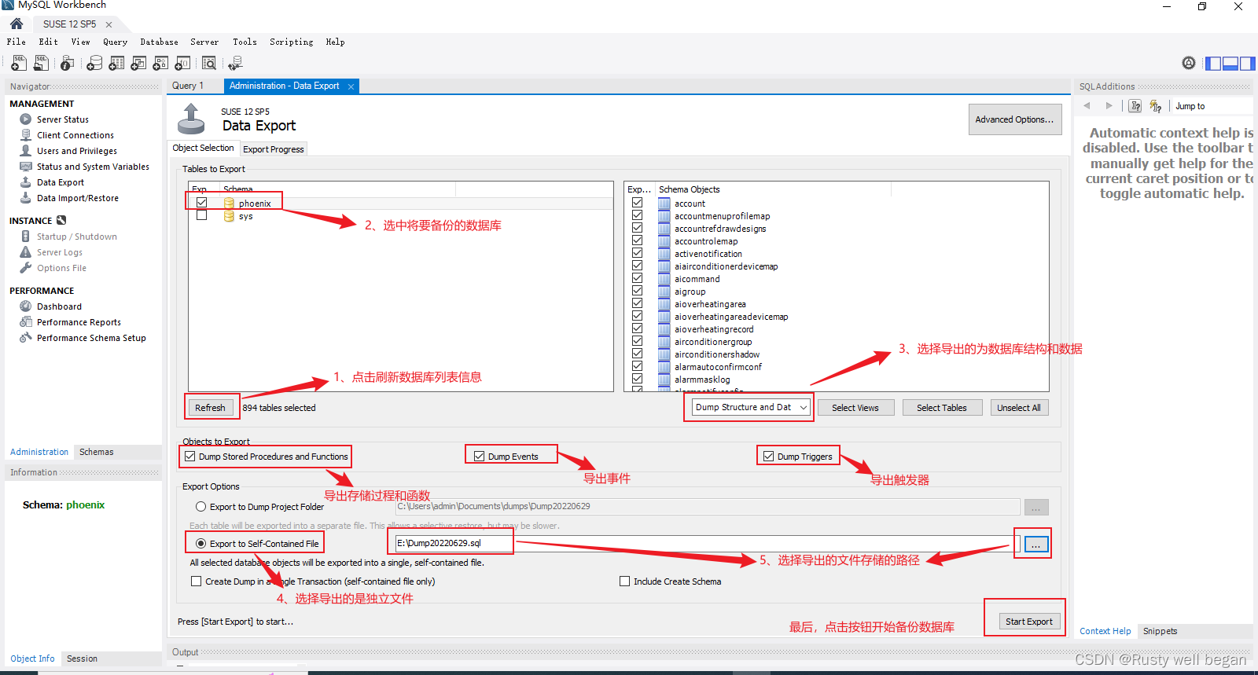
Task: Click the create new view icon
Action: pyautogui.click(x=138, y=63)
